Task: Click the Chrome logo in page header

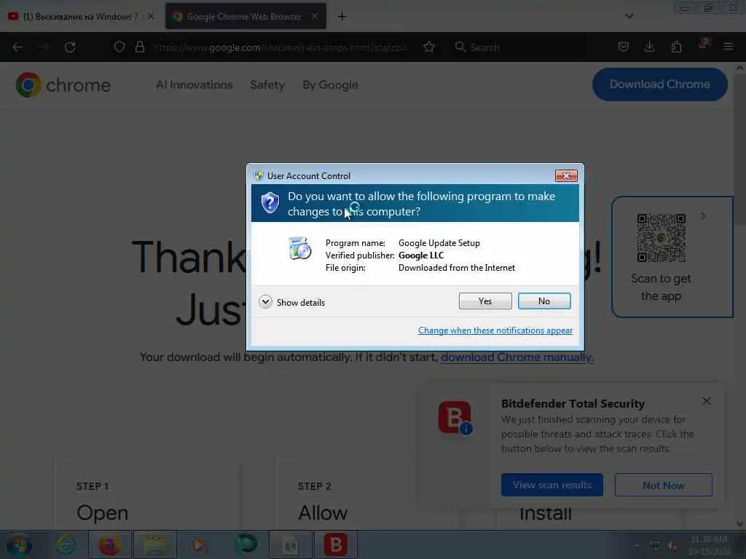Action: point(63,85)
